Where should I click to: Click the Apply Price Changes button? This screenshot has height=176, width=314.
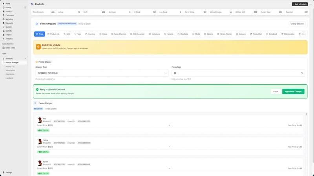click(293, 92)
